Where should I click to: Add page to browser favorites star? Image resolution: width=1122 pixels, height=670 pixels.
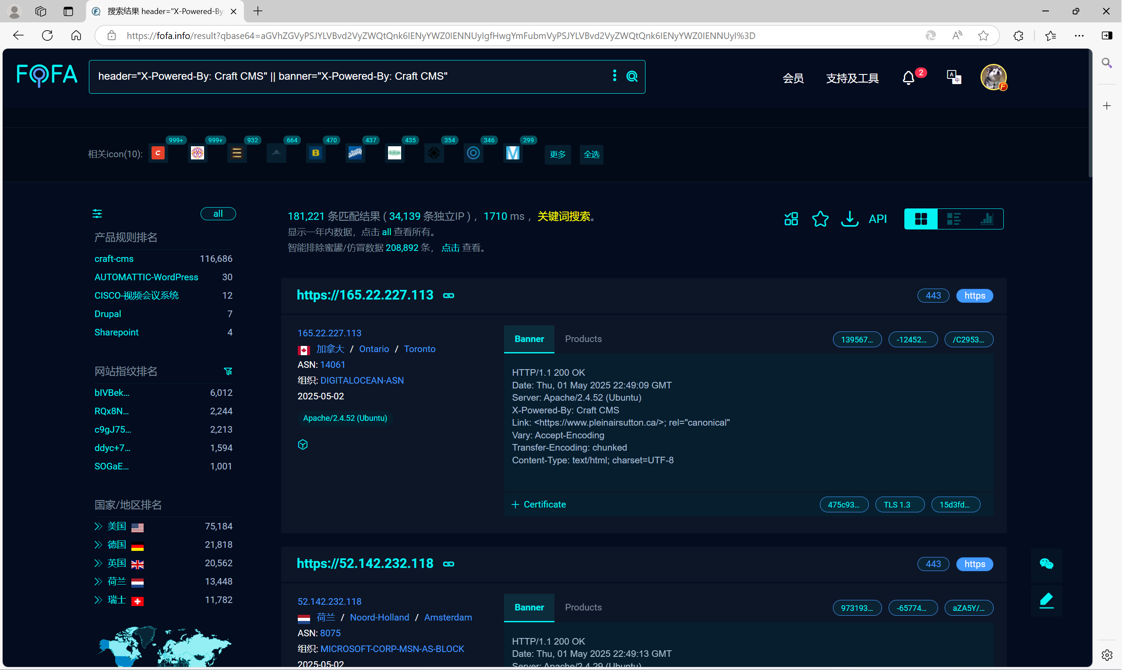coord(983,35)
